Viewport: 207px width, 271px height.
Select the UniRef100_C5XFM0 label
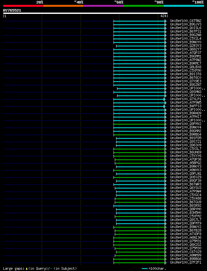pos(186,71)
